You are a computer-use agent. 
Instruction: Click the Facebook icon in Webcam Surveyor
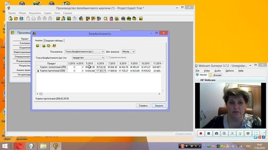[x=264, y=137]
